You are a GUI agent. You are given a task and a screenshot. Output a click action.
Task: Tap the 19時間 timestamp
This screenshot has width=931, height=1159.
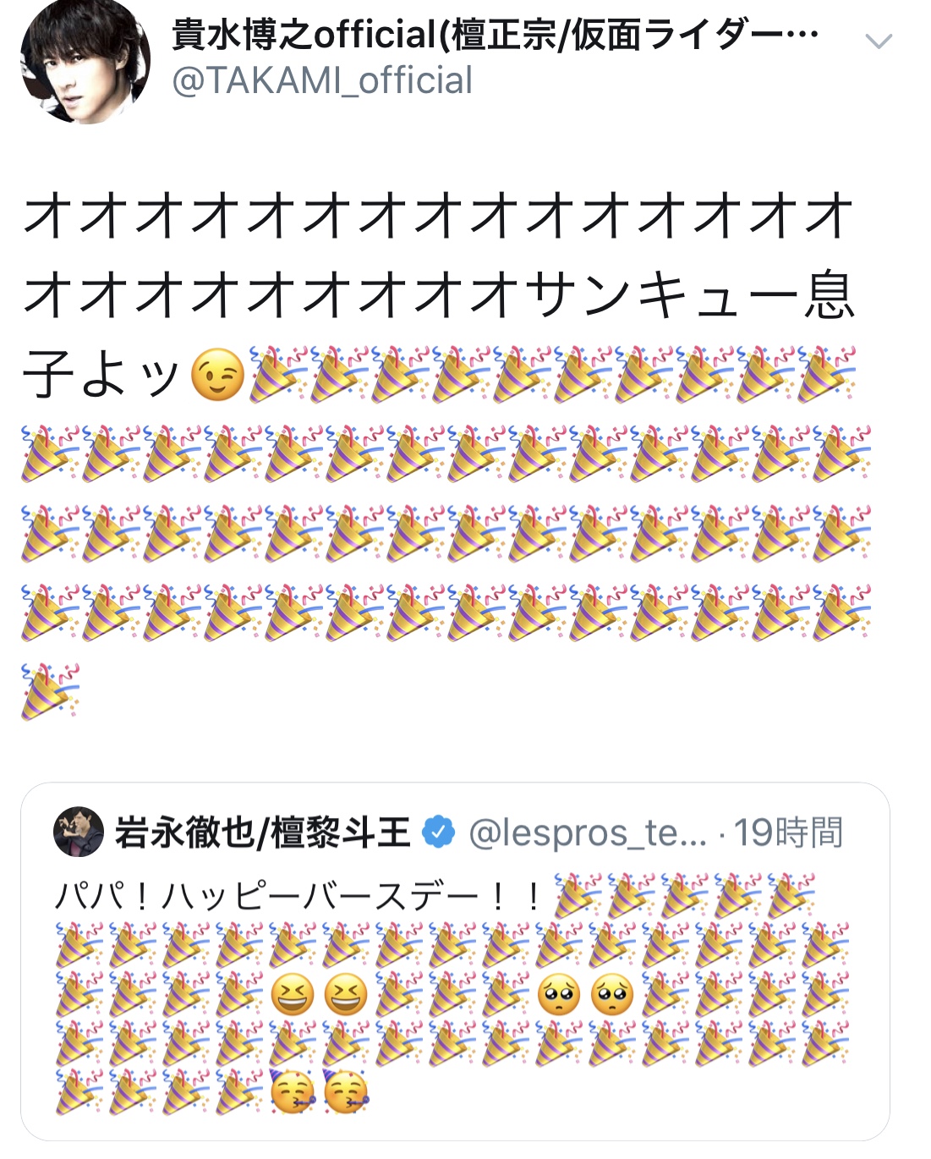click(788, 832)
